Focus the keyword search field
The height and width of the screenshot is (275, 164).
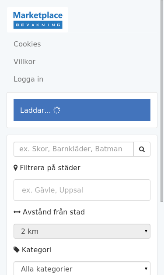(x=73, y=149)
